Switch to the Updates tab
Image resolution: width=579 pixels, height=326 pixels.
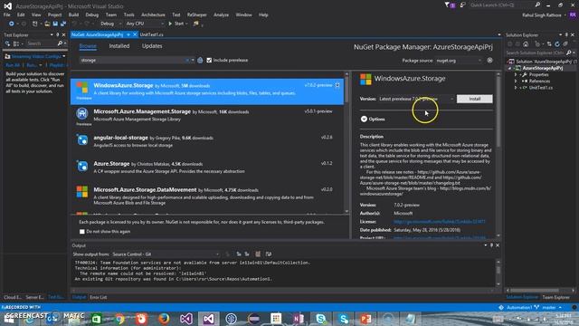[x=152, y=46]
